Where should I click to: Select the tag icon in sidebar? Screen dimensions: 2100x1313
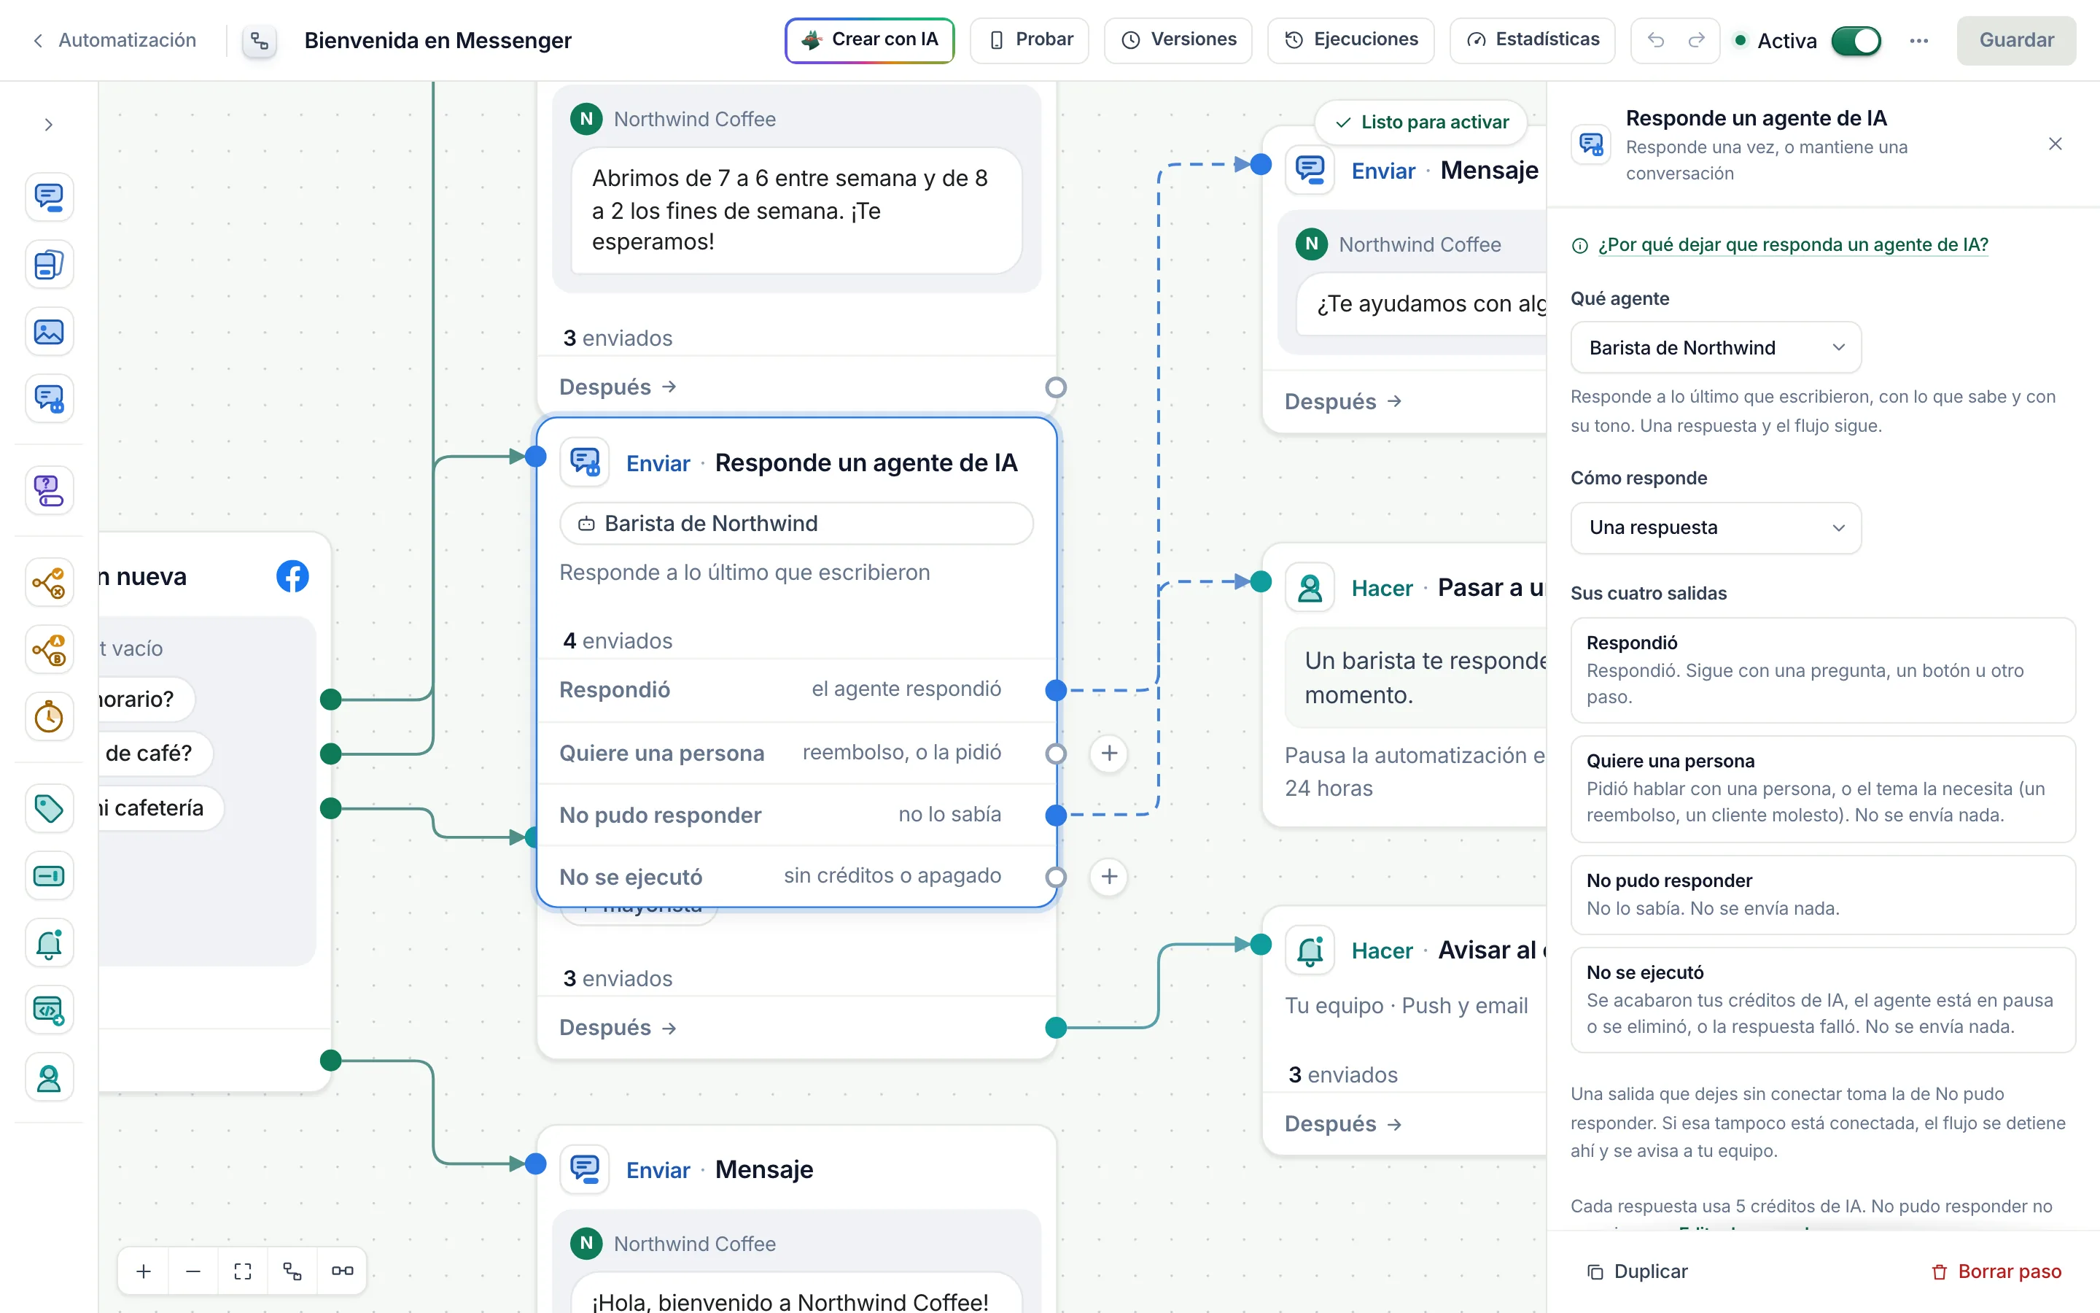pos(49,808)
